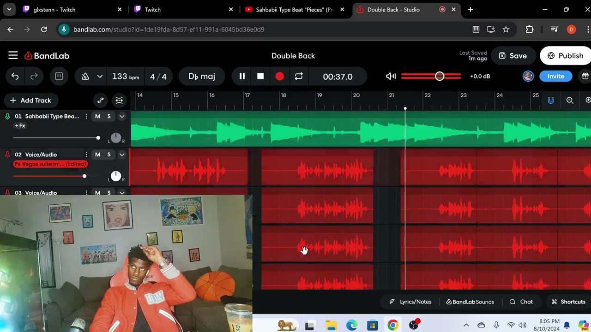The image size is (591, 332).
Task: Open the D♭ maj key selector
Action: 202,77
